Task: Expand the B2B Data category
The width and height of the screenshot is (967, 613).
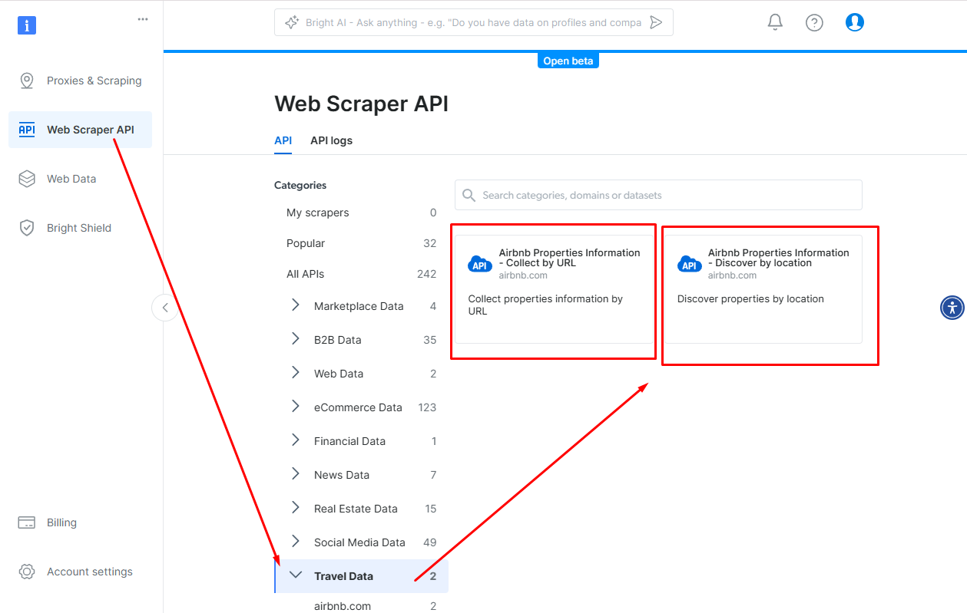Action: (x=296, y=339)
